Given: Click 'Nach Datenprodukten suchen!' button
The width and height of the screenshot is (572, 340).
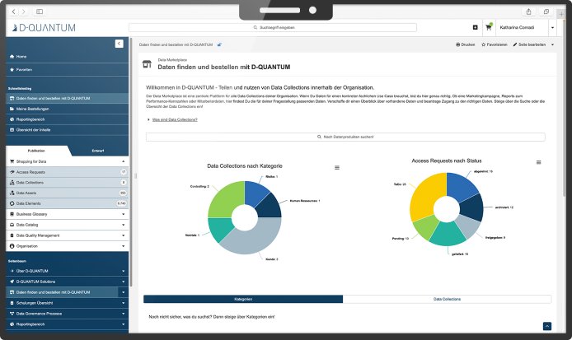Looking at the screenshot, I should pyautogui.click(x=344, y=137).
